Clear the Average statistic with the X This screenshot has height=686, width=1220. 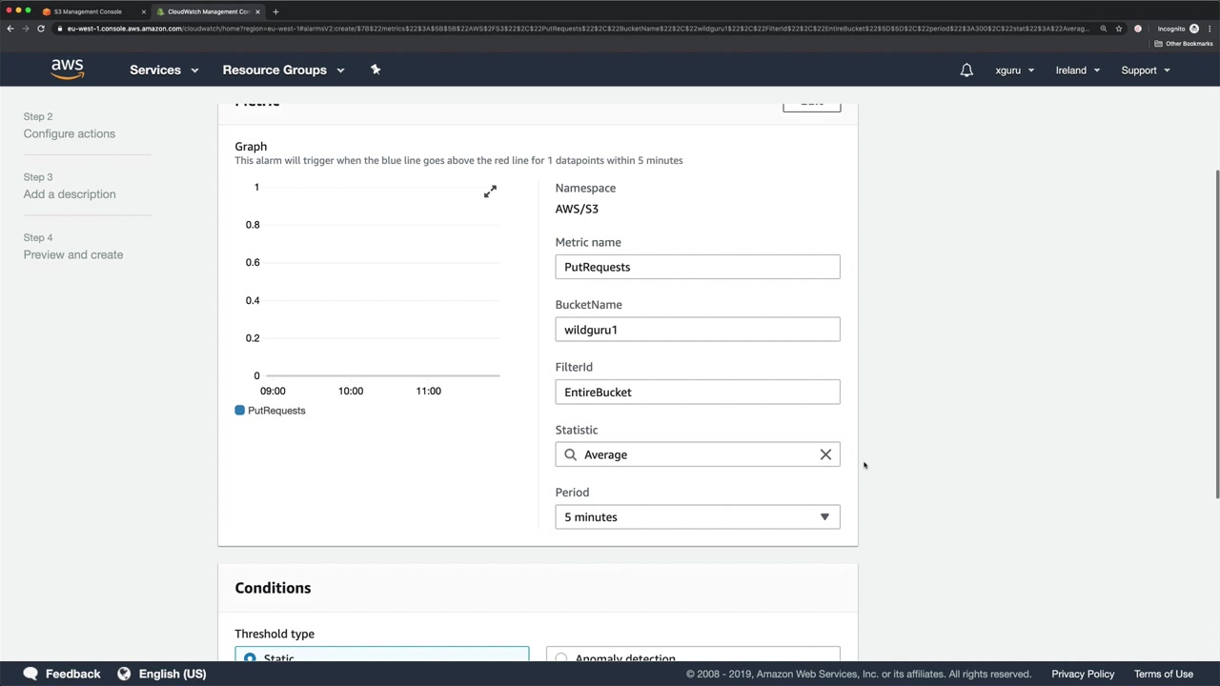click(x=825, y=454)
